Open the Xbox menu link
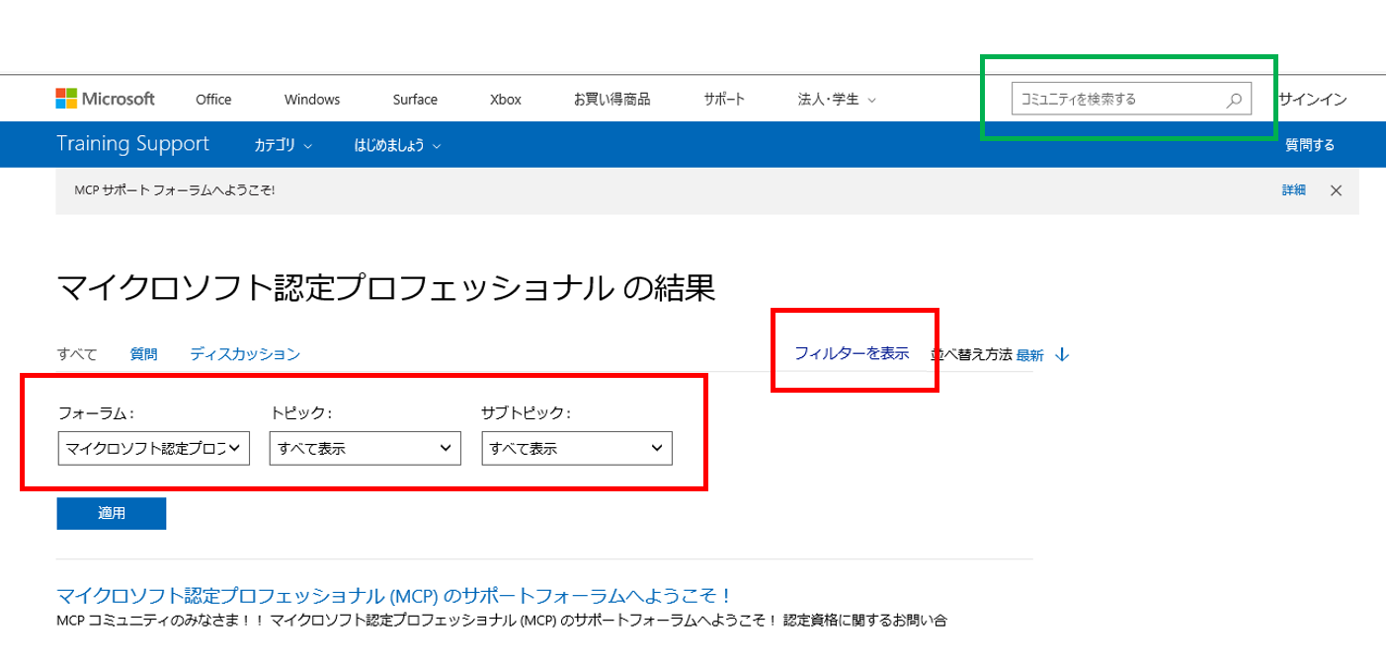Image resolution: width=1386 pixels, height=662 pixels. (505, 99)
